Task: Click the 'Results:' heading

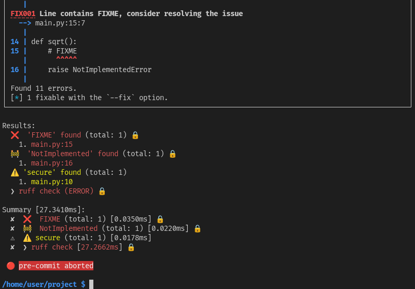Action: 19,126
